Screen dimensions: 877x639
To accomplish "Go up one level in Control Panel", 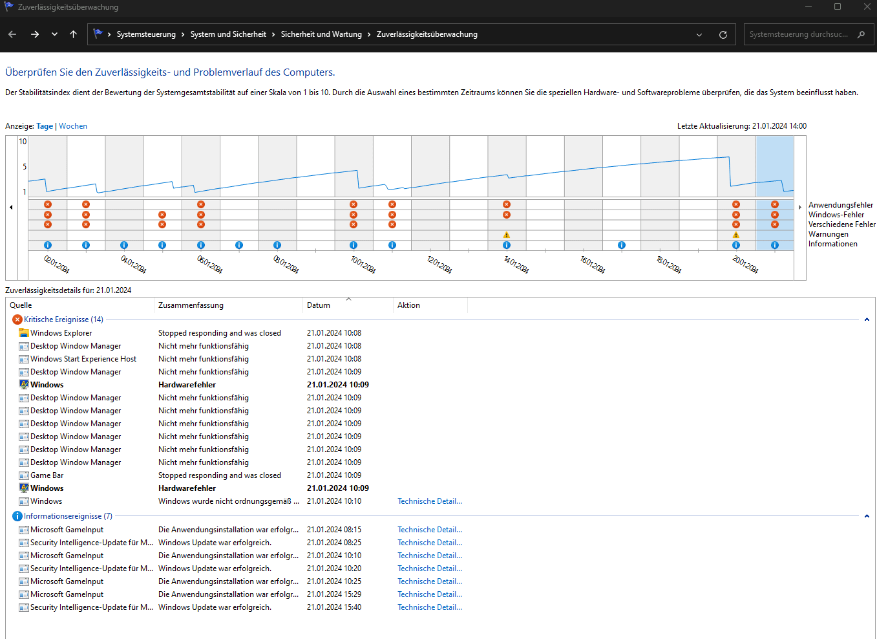I will point(73,34).
